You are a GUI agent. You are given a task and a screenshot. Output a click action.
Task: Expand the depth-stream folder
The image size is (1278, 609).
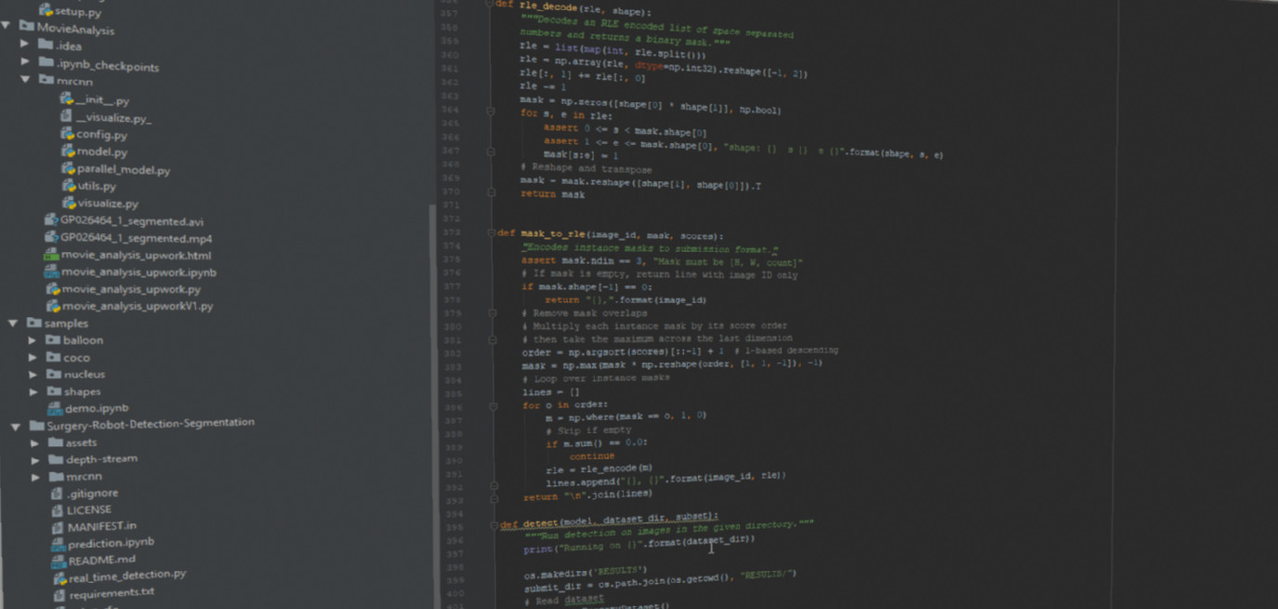coord(35,459)
